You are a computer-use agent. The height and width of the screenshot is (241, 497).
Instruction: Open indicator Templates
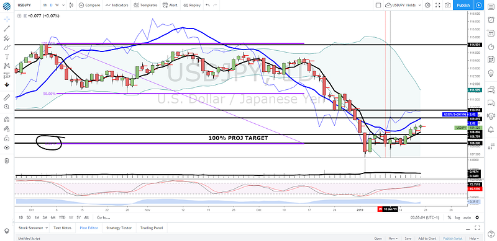click(x=145, y=5)
